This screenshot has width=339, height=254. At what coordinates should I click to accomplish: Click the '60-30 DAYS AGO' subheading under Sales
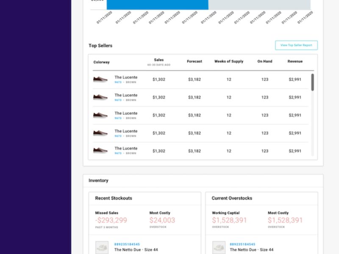coord(158,65)
